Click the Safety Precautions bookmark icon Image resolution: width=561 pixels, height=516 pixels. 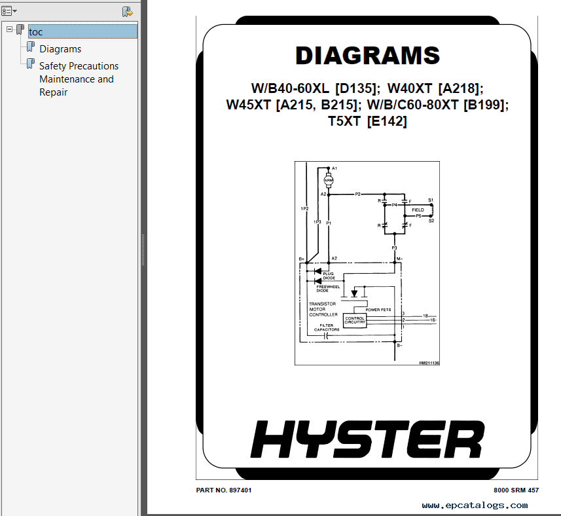click(31, 64)
